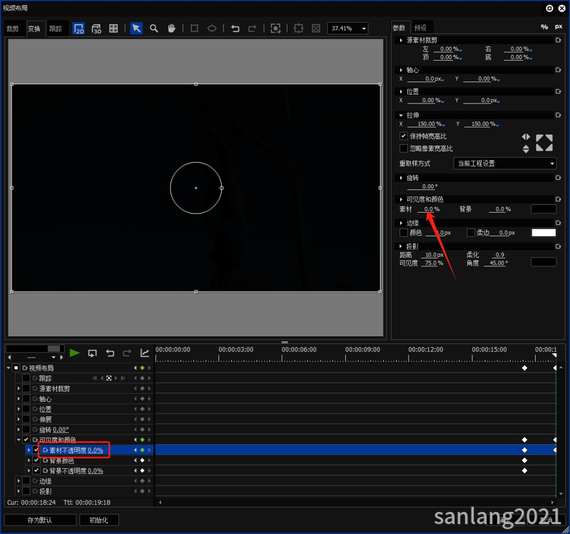Select the arrow selection tool
Viewport: 570px width, 534px height.
click(x=136, y=29)
